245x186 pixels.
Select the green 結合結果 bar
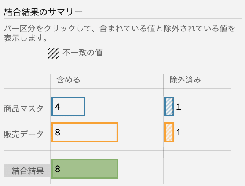point(85,169)
